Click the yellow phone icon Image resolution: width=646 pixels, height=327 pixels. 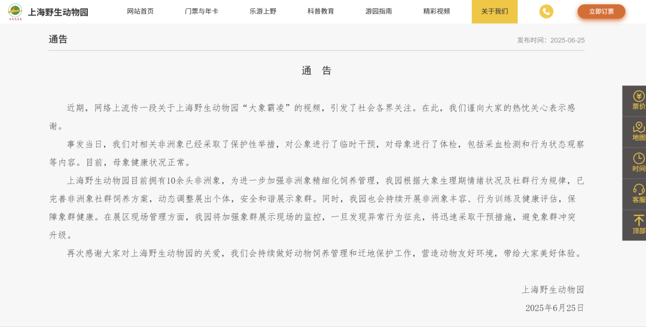point(546,11)
